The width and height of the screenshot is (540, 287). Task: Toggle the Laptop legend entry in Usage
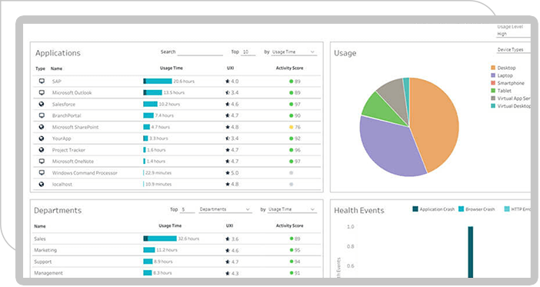[502, 75]
